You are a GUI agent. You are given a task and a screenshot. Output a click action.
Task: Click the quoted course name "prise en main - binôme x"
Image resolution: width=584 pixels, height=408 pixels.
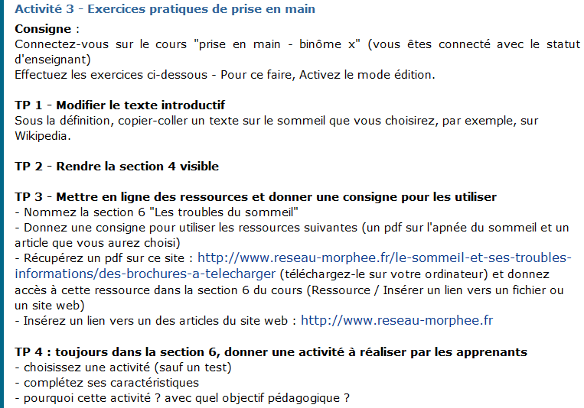[x=277, y=44]
